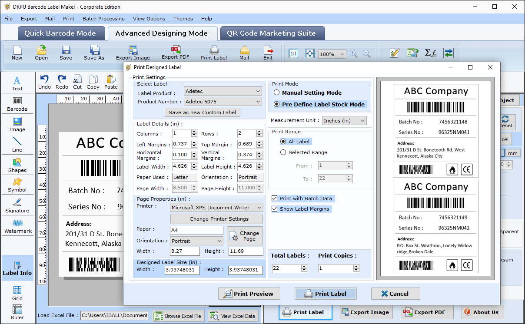Click Export PDF in top toolbar
Screen dimensions: 525x324
pos(176,53)
